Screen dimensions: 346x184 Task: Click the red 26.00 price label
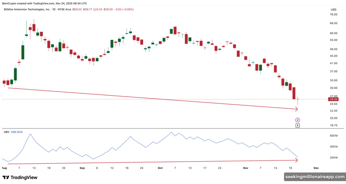(334, 99)
